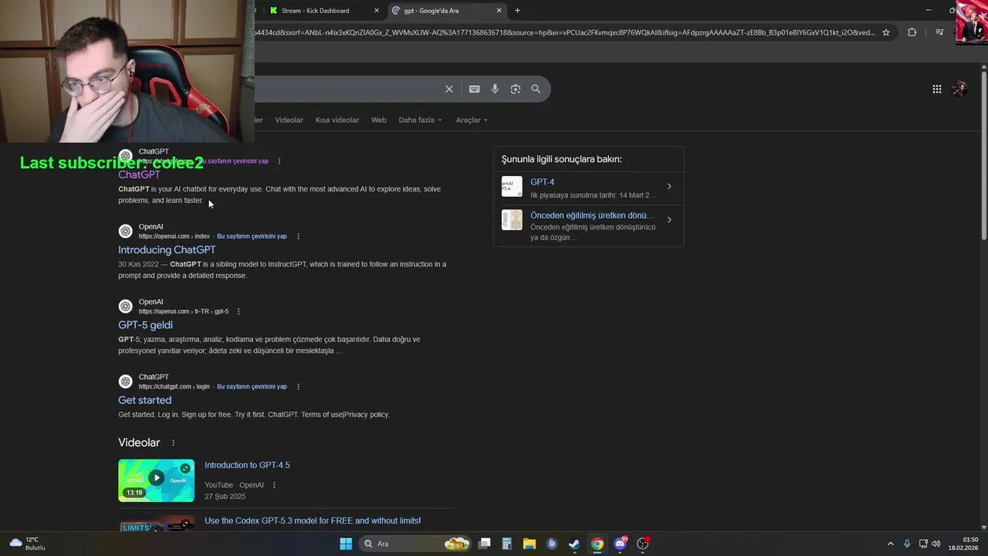Open options next to Videolar heading
This screenshot has height=556, width=988.
pos(173,443)
